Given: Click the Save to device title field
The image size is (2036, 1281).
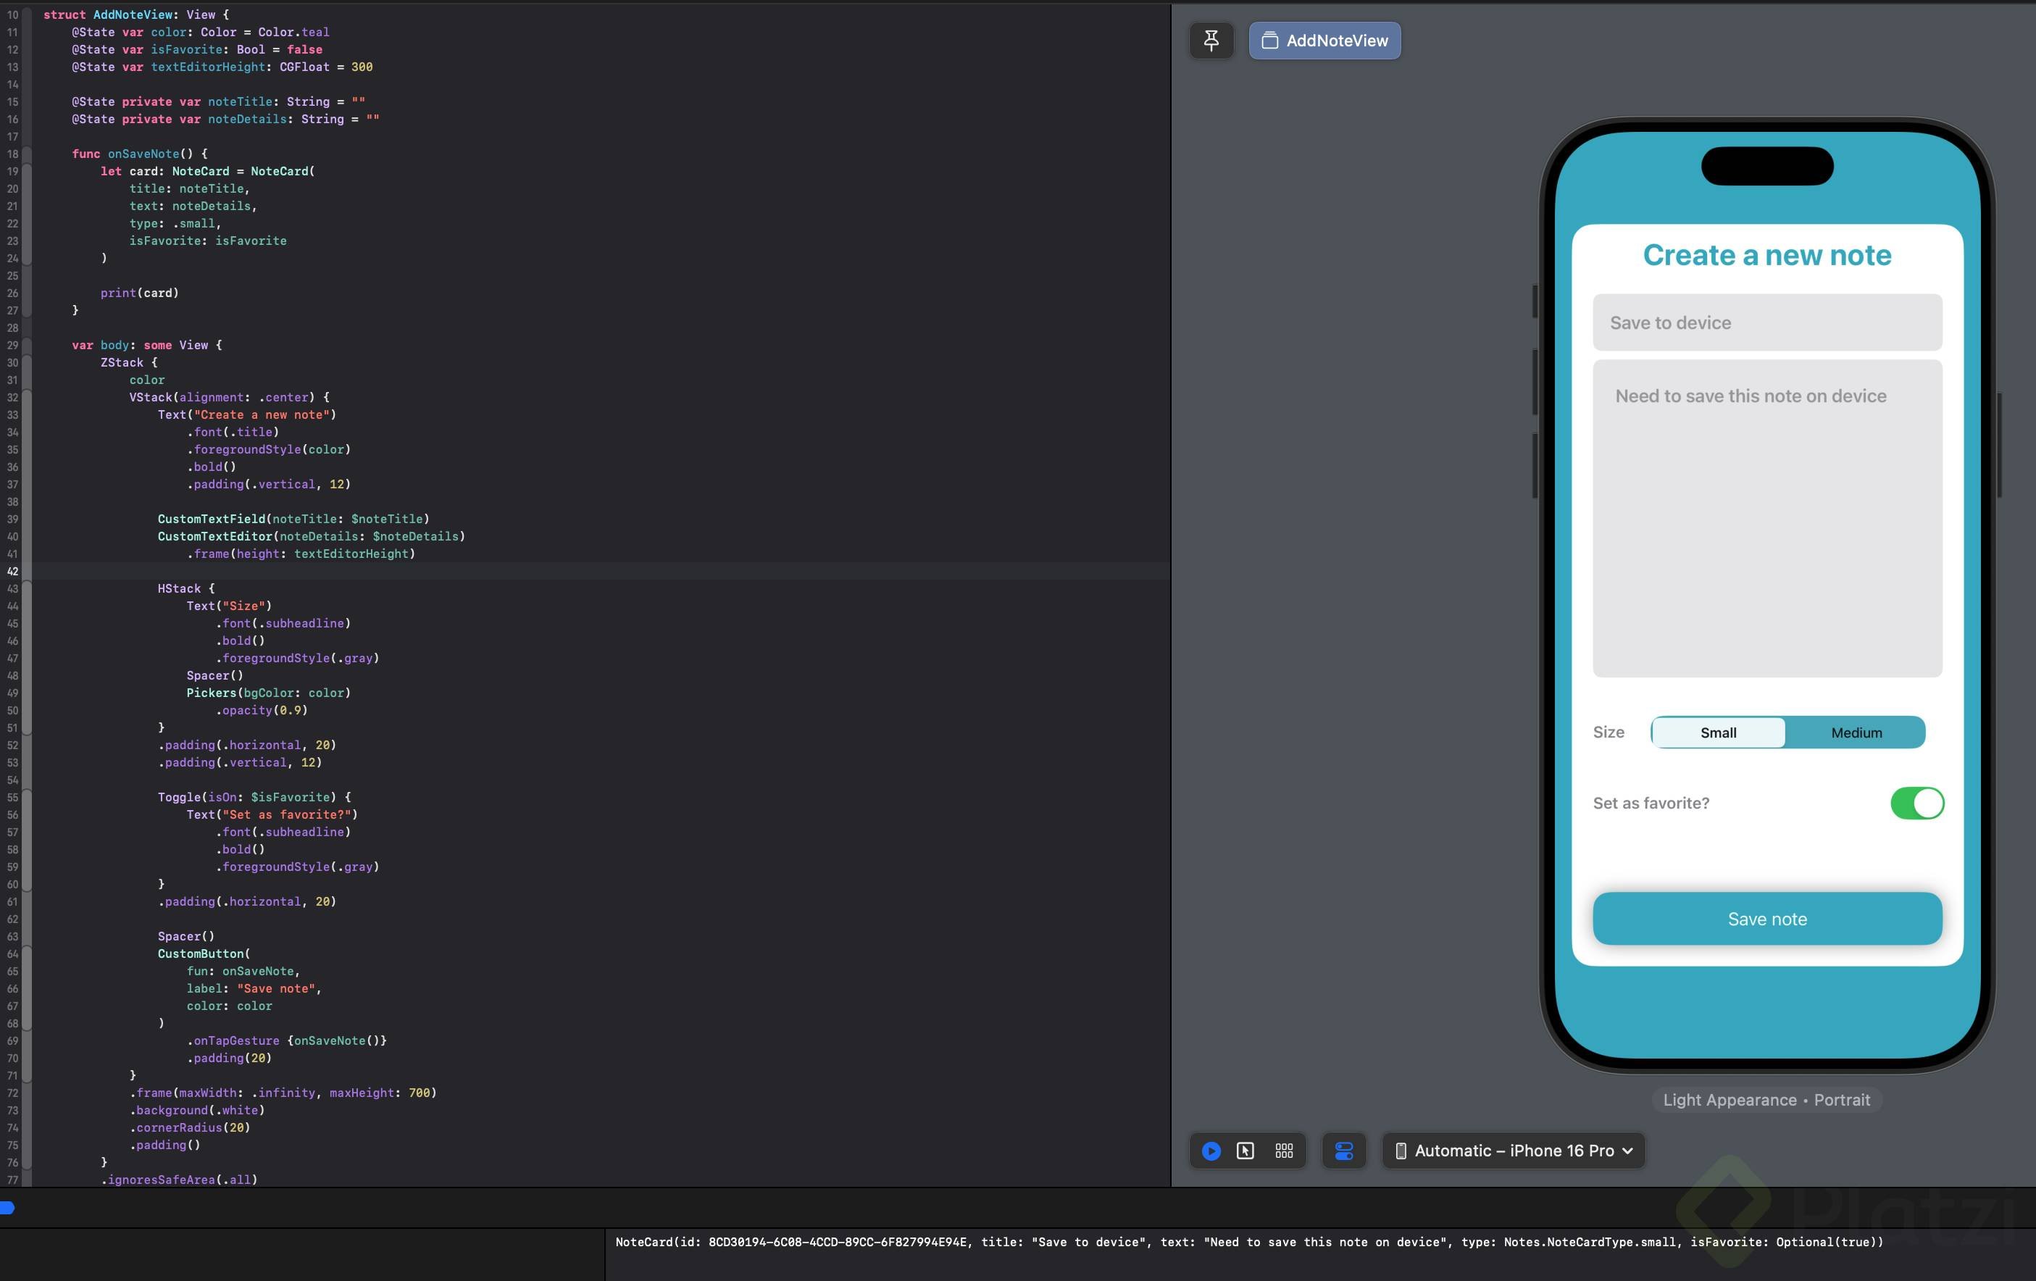Looking at the screenshot, I should (1766, 323).
